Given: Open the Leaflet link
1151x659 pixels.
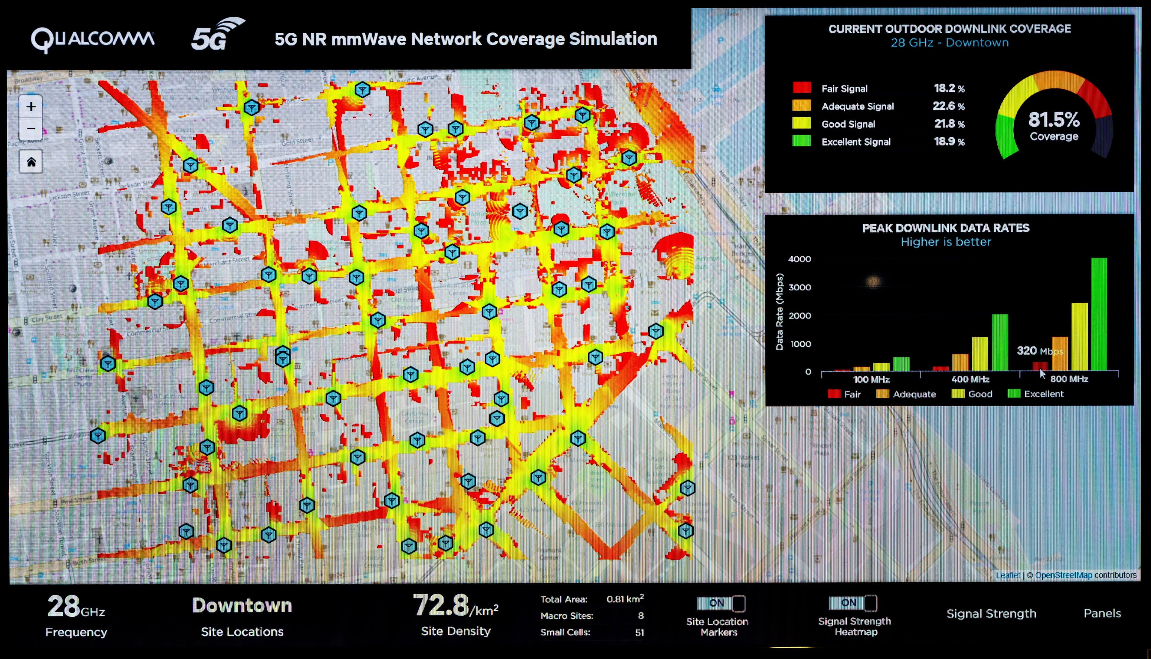Looking at the screenshot, I should tap(1008, 575).
